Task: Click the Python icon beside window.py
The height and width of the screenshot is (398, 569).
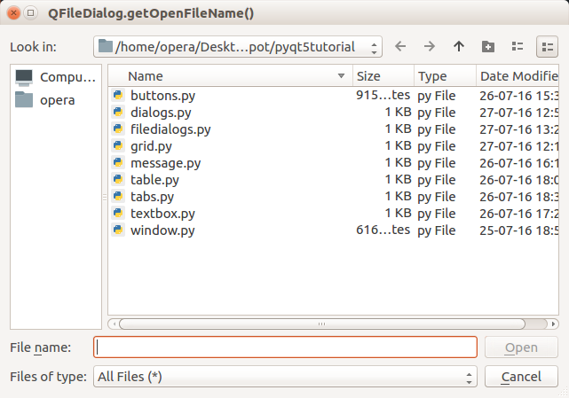Action: [118, 230]
